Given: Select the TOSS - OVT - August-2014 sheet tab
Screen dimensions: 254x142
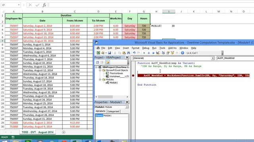Looking at the screenshot, I should [38, 132].
